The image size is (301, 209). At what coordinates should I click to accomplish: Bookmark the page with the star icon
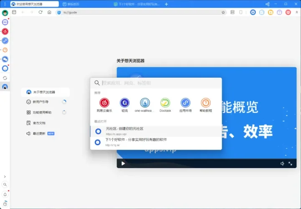pyautogui.click(x=223, y=13)
